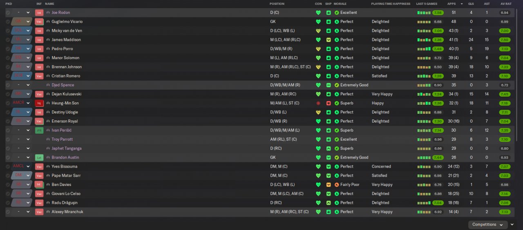Image resolution: width=523 pixels, height=230 pixels.
Task: Click Cristian Romero's Vac status icon
Action: point(39,76)
